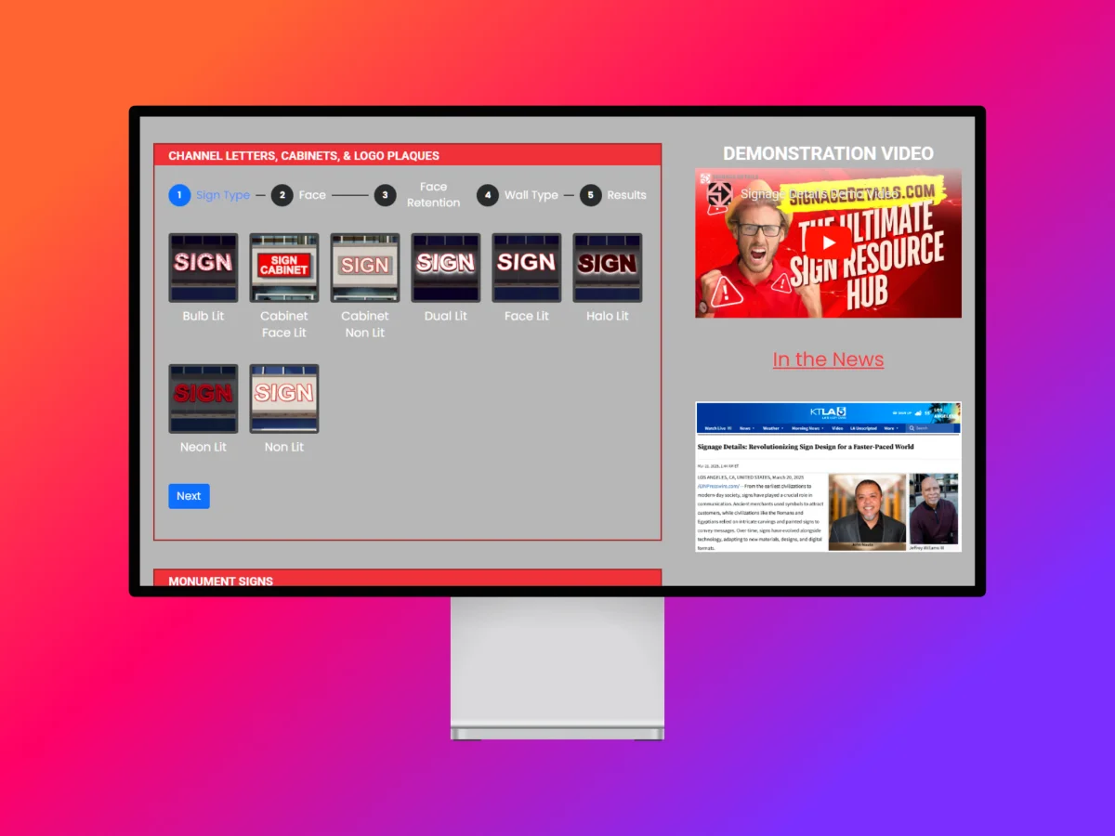This screenshot has height=836, width=1115.
Task: Click the video channel logo icon
Action: (x=720, y=194)
